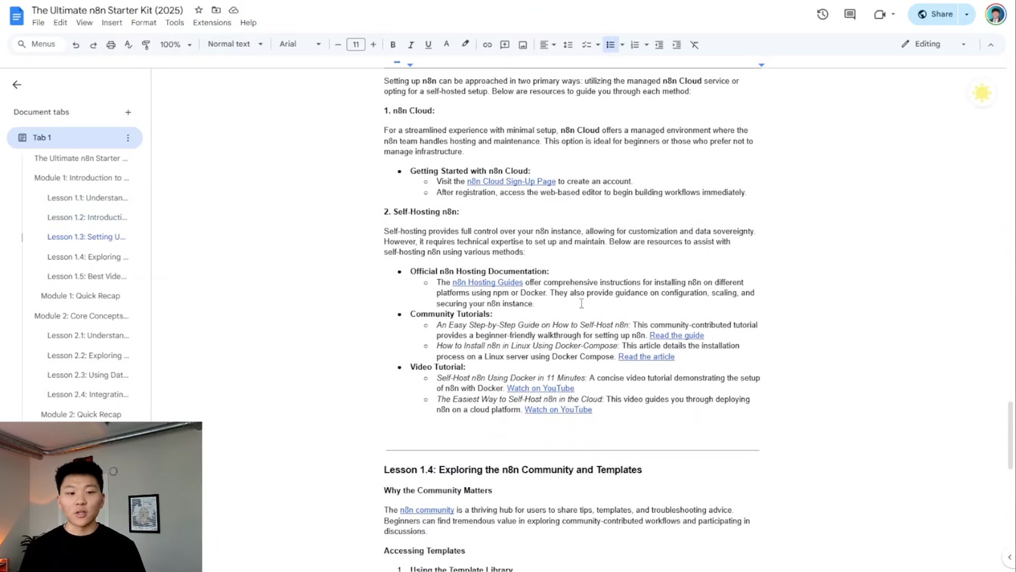The height and width of the screenshot is (572, 1016).
Task: Click the redo arrow
Action: pos(93,45)
